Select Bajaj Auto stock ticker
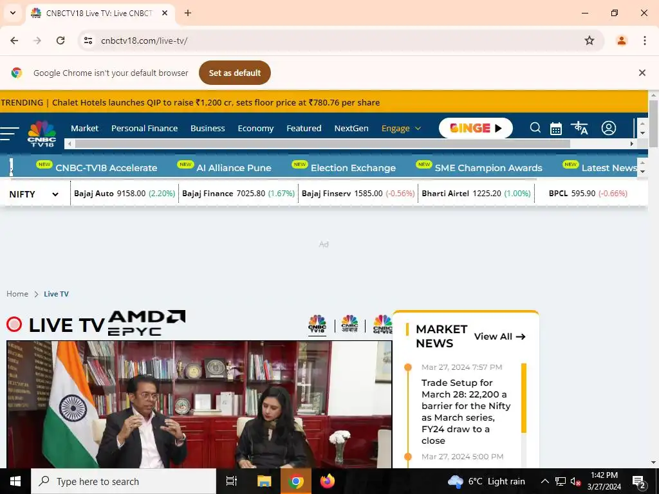The height and width of the screenshot is (494, 659). pyautogui.click(x=124, y=193)
